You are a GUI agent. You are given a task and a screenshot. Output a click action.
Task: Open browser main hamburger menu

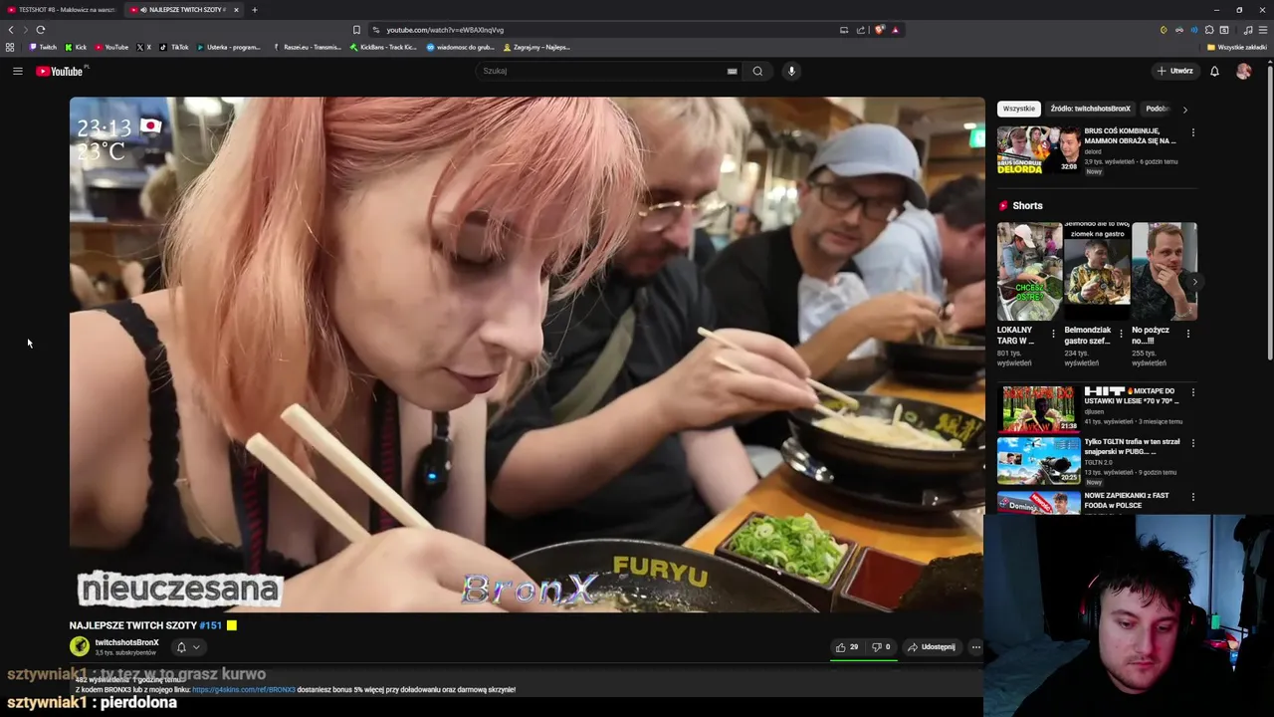(1263, 30)
